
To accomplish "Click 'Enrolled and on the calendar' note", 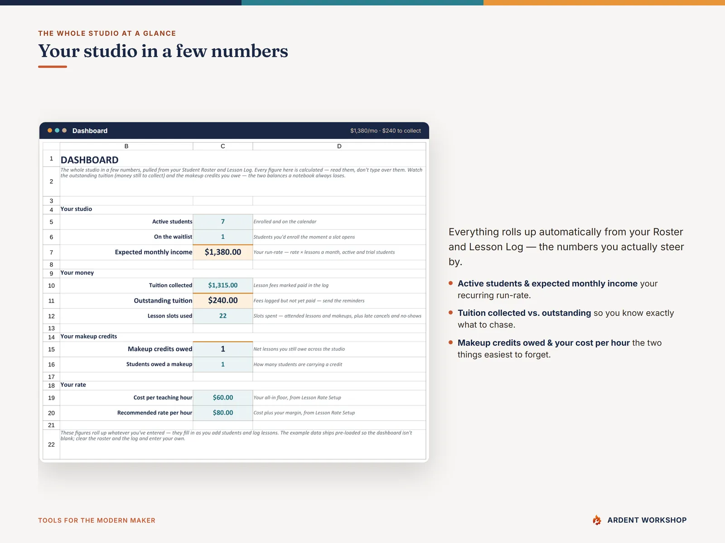I will pos(285,222).
